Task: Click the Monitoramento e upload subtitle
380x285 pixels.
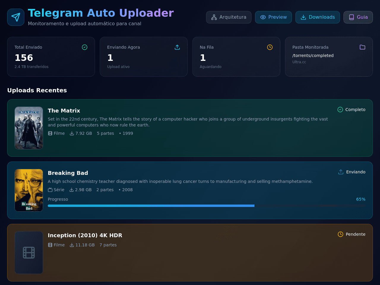Action: tap(85, 23)
